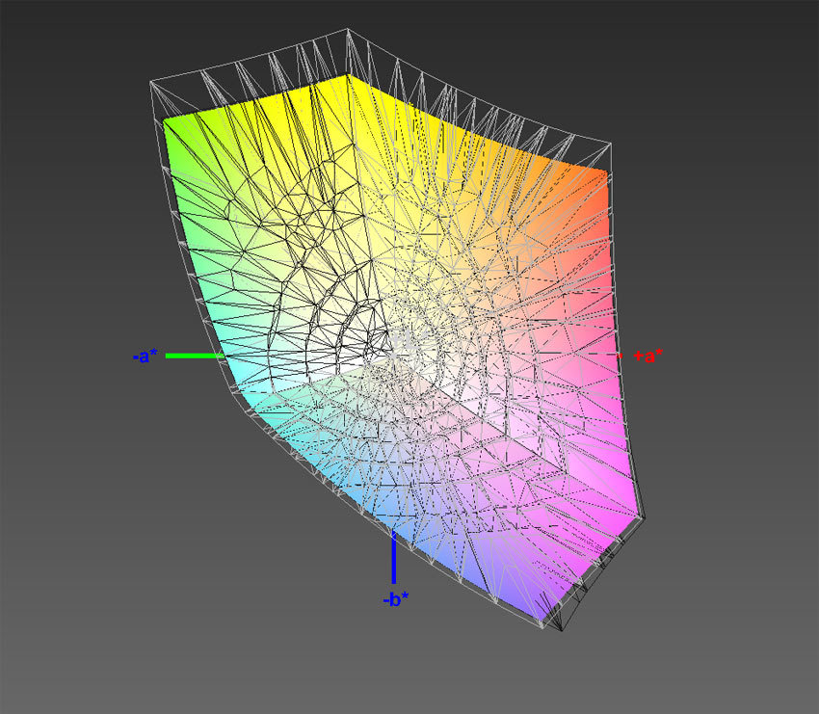Click the +a* axis label
This screenshot has width=819, height=714.
647,357
